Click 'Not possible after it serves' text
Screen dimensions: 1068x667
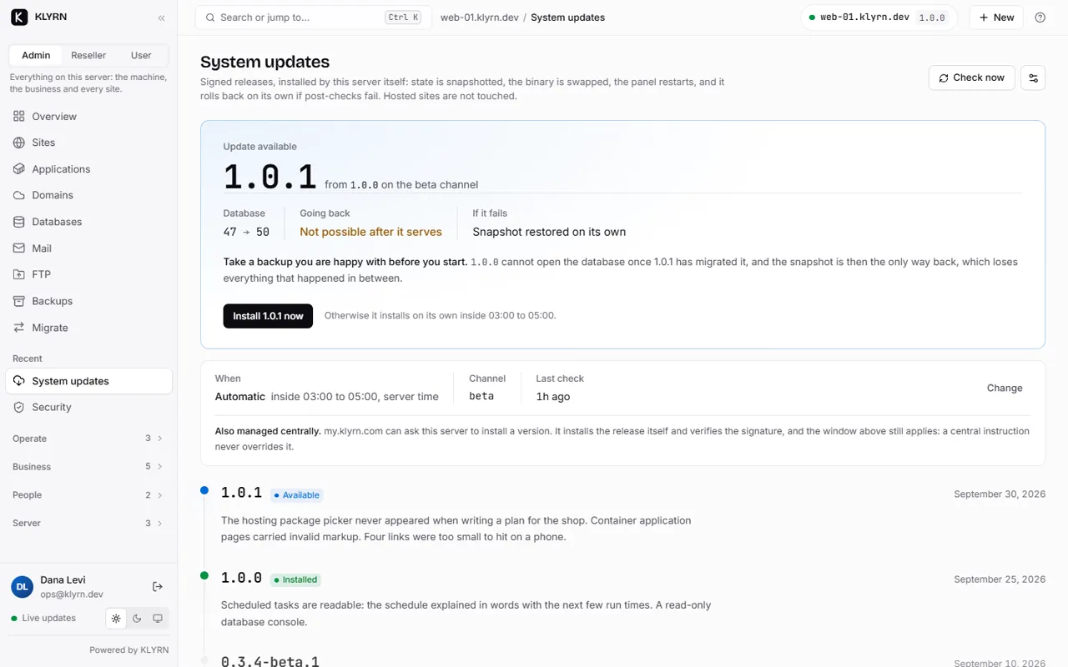tap(370, 232)
